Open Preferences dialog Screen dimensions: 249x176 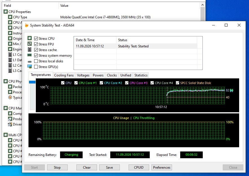[x=162, y=168]
